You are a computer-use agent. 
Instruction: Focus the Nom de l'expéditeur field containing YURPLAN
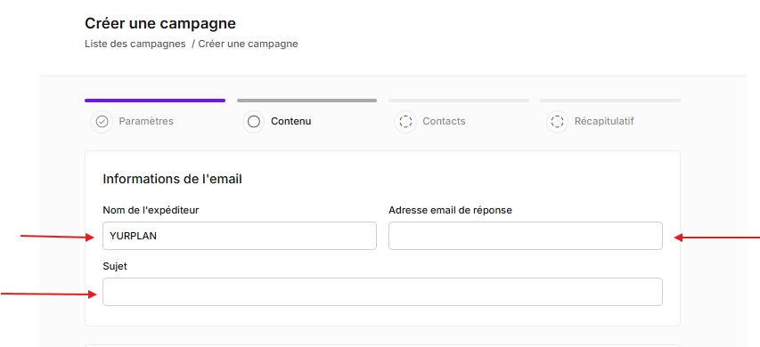coord(240,236)
